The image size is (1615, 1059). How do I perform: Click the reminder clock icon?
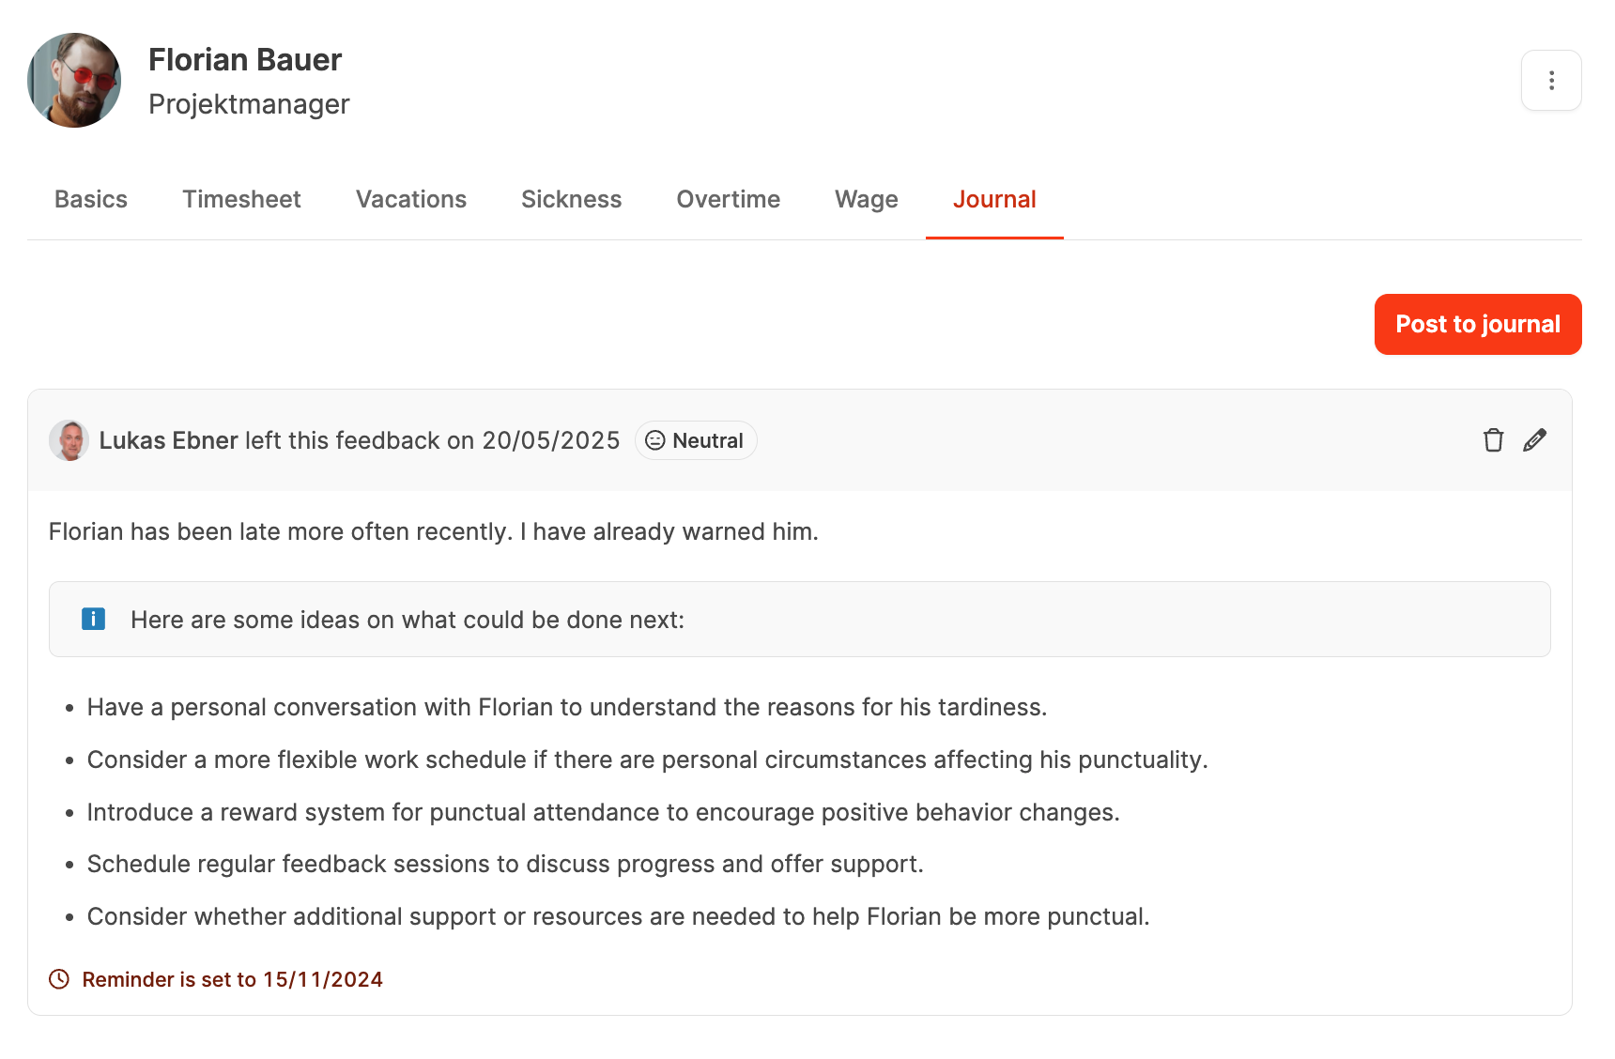click(x=59, y=979)
